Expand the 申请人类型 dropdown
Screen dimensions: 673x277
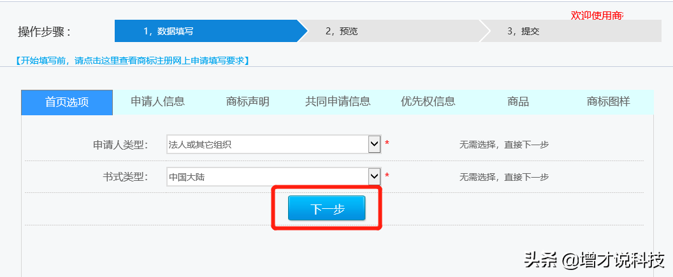coord(375,145)
